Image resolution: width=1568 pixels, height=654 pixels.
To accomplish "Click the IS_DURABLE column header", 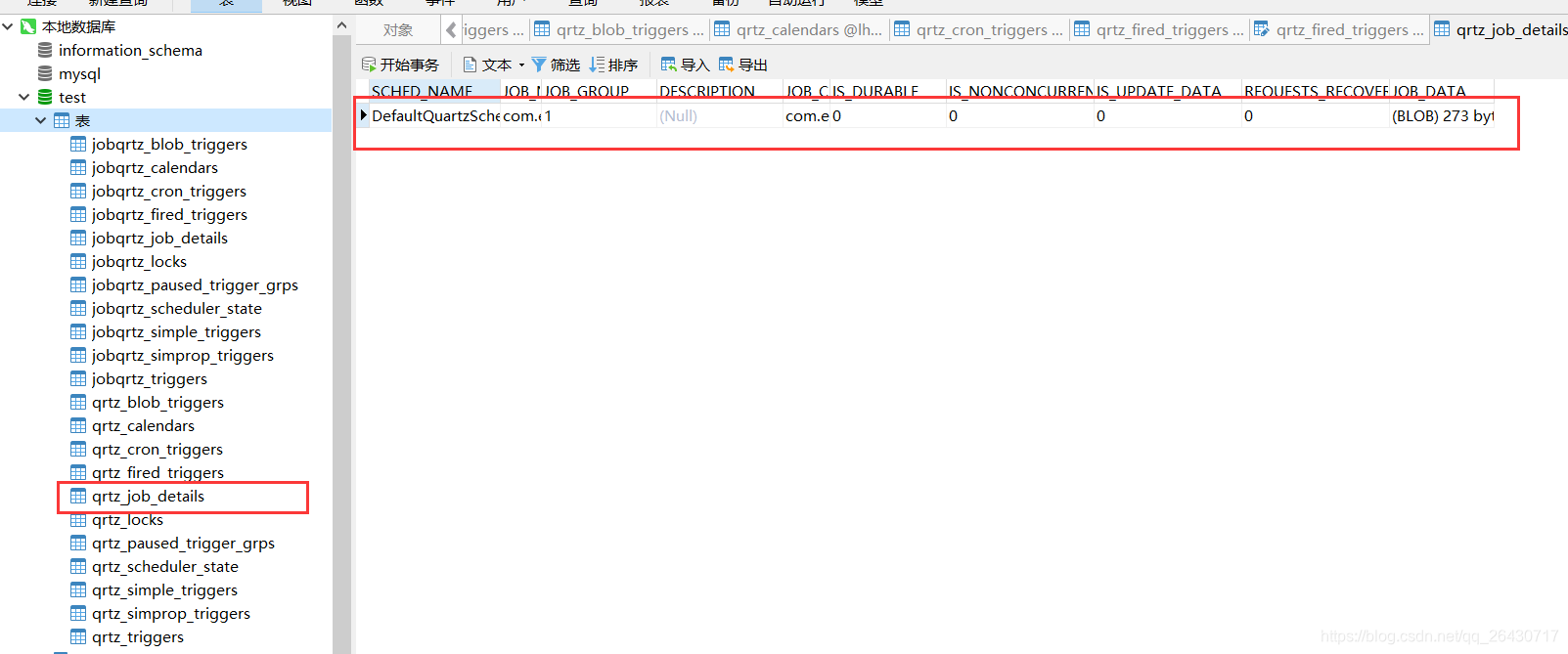I will [888, 91].
